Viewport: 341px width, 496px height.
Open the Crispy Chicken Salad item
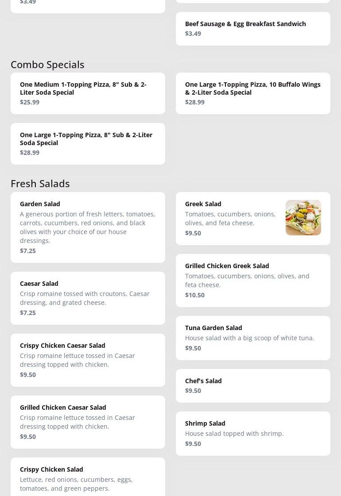[x=88, y=478]
